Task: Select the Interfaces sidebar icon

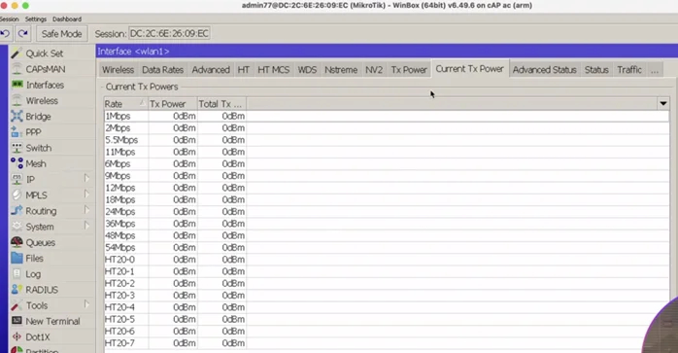Action: [x=17, y=85]
